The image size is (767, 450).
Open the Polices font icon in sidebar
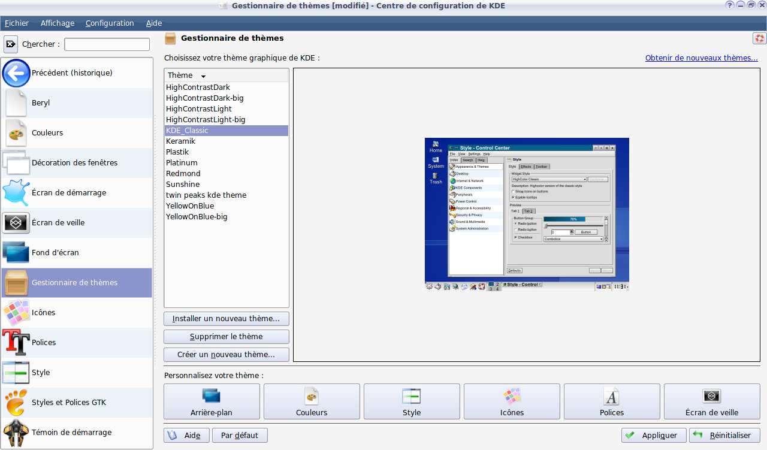(x=16, y=342)
